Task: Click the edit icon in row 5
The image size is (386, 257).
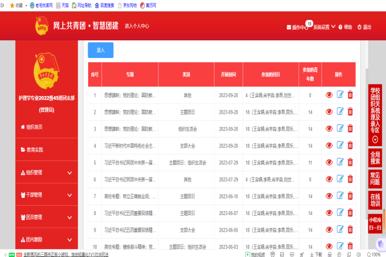Action: (x=340, y=163)
